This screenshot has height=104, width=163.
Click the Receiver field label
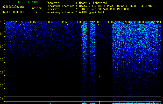pyautogui.click(x=53, y=9)
